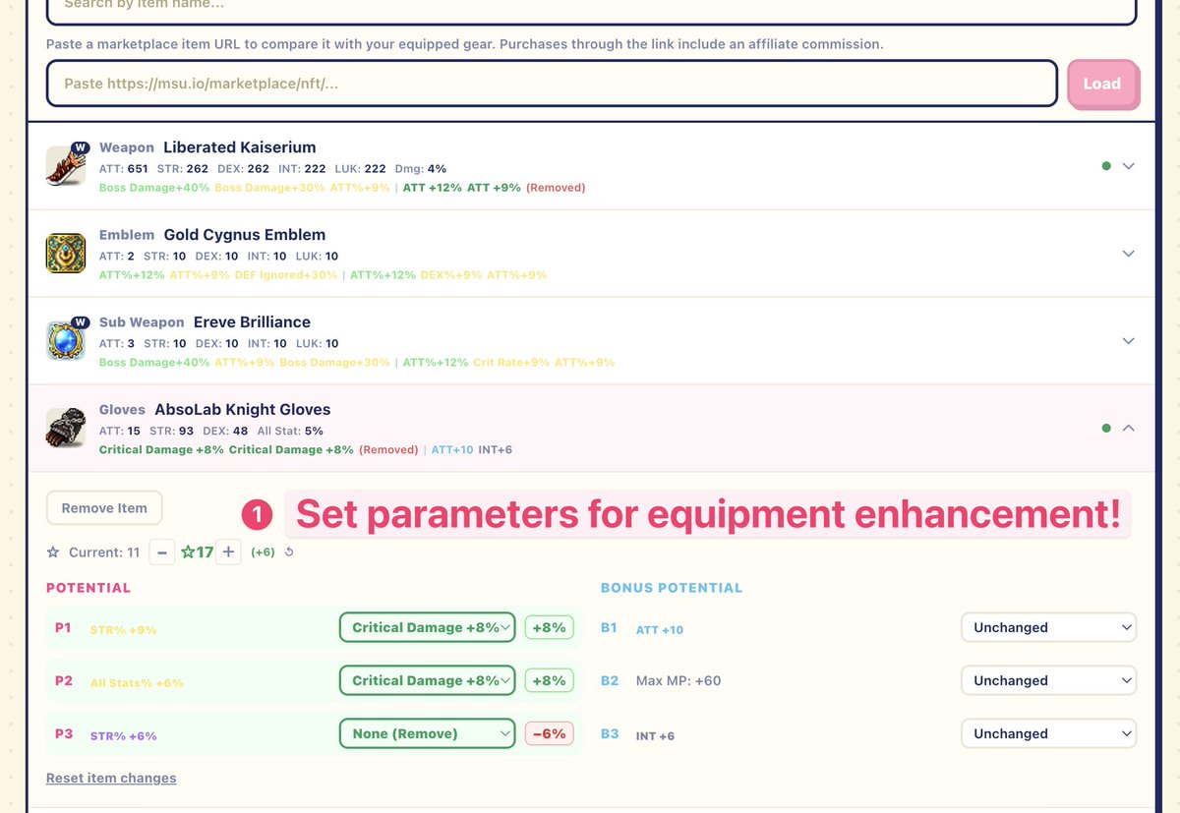Click the AbsoLab Knight Gloves item name
The height and width of the screenshot is (813, 1180).
tap(243, 410)
